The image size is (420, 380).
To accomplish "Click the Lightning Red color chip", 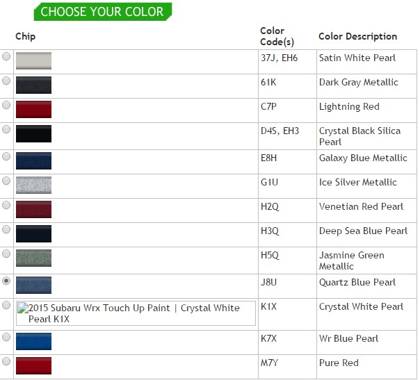I will point(34,109).
